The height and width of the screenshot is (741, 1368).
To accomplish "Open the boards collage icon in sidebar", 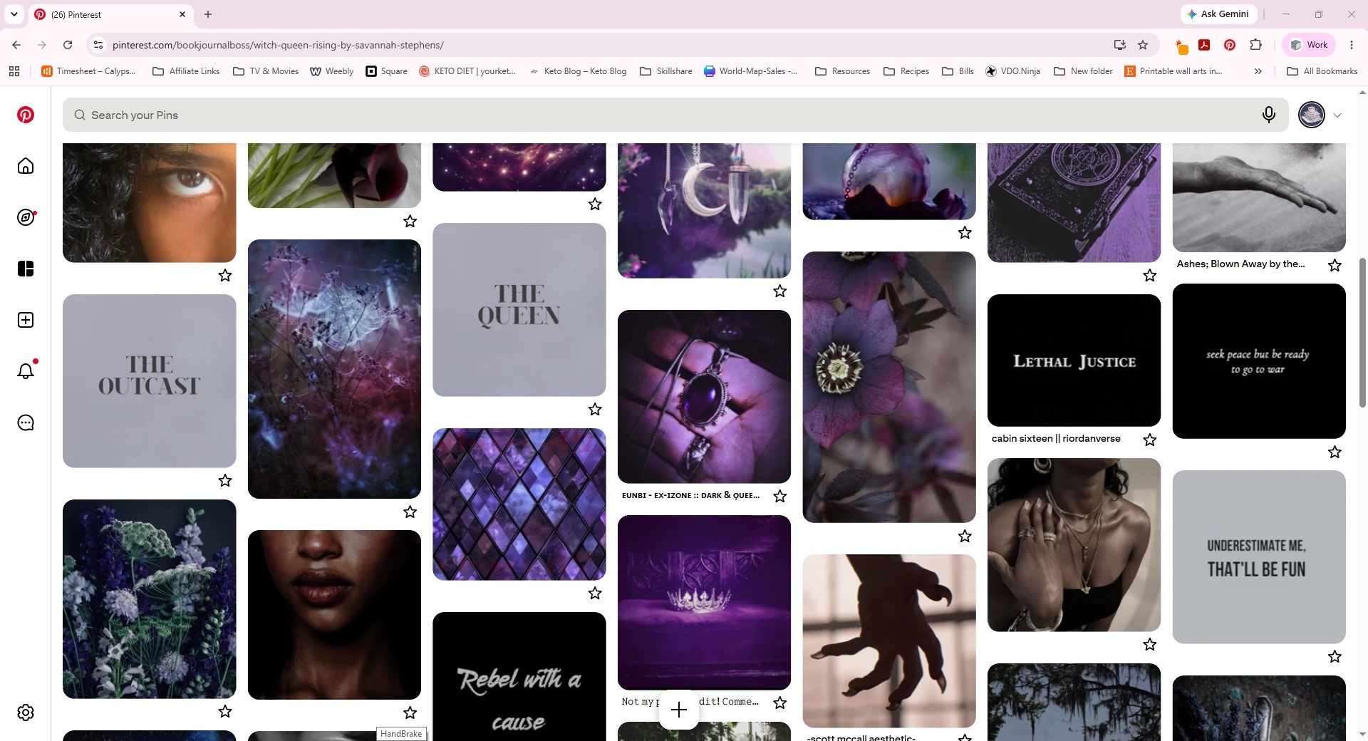I will tap(26, 269).
